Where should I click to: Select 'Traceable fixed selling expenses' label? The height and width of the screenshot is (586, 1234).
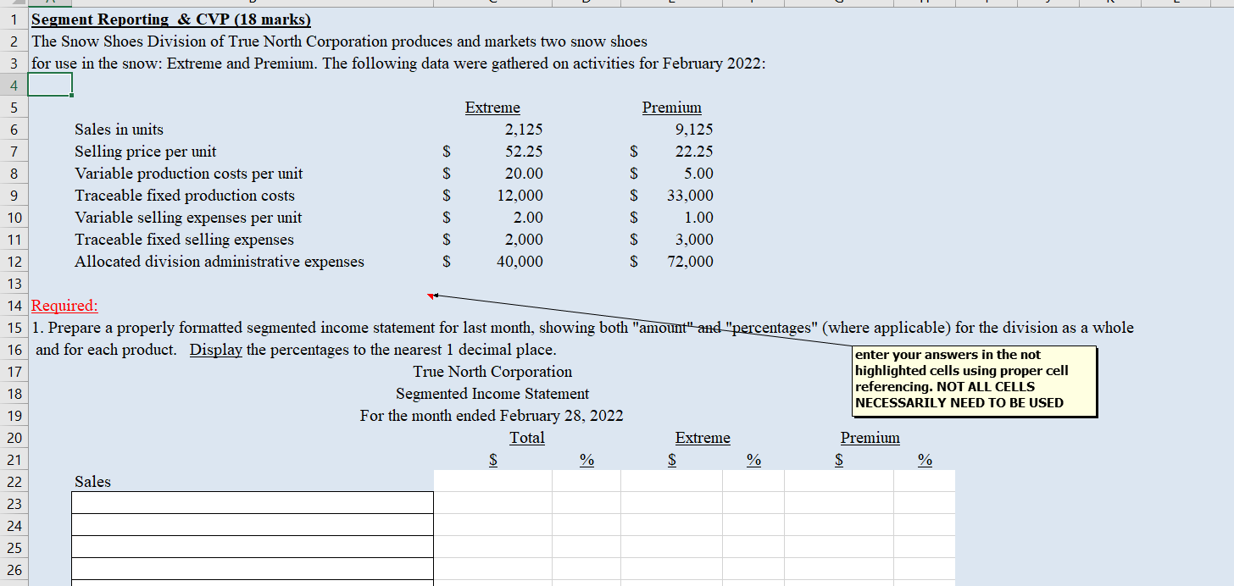point(185,240)
